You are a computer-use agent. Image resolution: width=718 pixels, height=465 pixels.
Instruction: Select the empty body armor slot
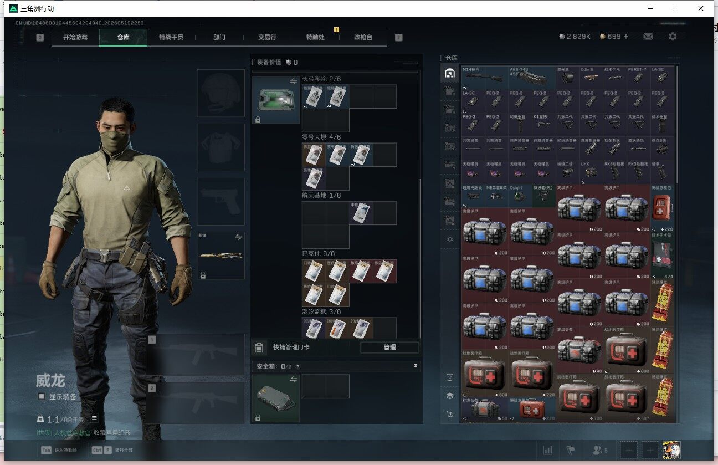tap(221, 147)
